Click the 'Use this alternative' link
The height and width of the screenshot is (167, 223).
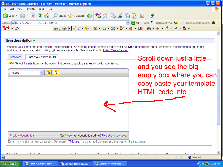click(114, 136)
